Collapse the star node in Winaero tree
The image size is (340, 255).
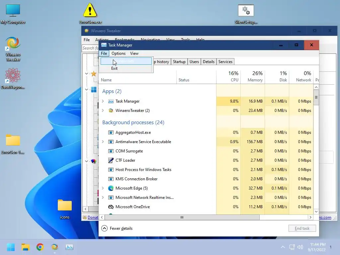87,74
